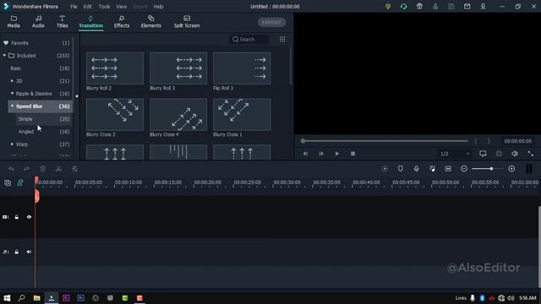Open the audio mixer icon
541x304 pixels.
(x=432, y=169)
